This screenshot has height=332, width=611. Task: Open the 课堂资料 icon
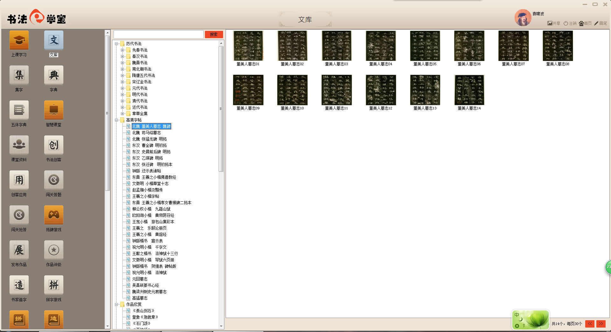[x=19, y=145]
